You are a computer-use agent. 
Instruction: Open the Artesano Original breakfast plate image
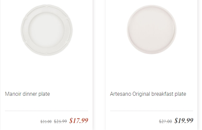point(152,30)
